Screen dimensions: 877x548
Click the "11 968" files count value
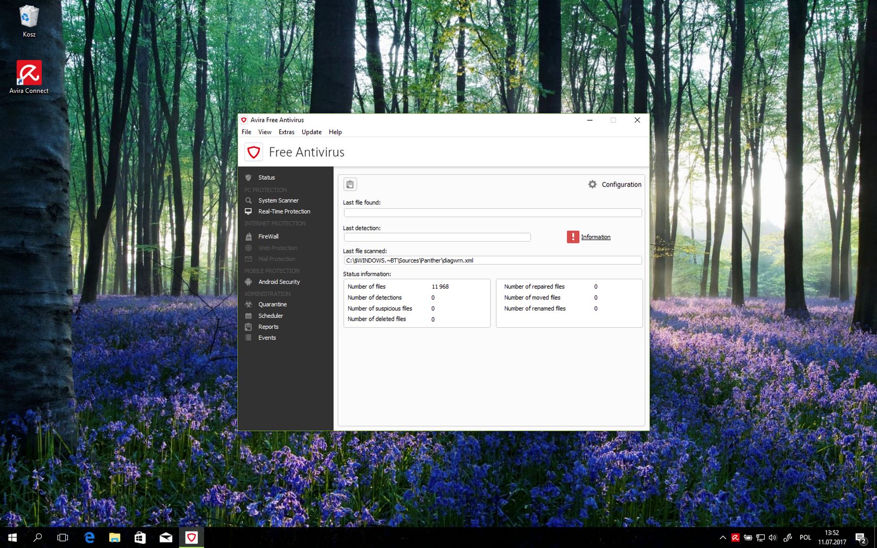pos(440,287)
